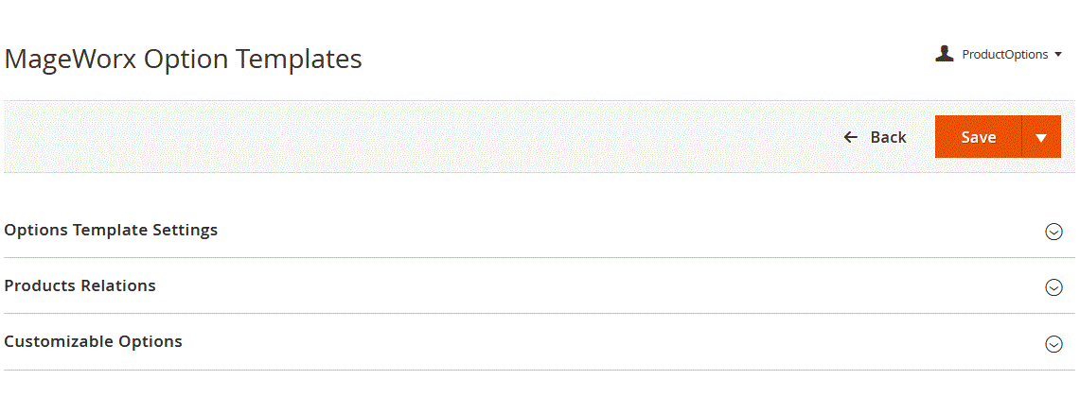Viewport: 1080px width, 397px height.
Task: Click the Options Template Settings heading text
Action: coord(111,230)
